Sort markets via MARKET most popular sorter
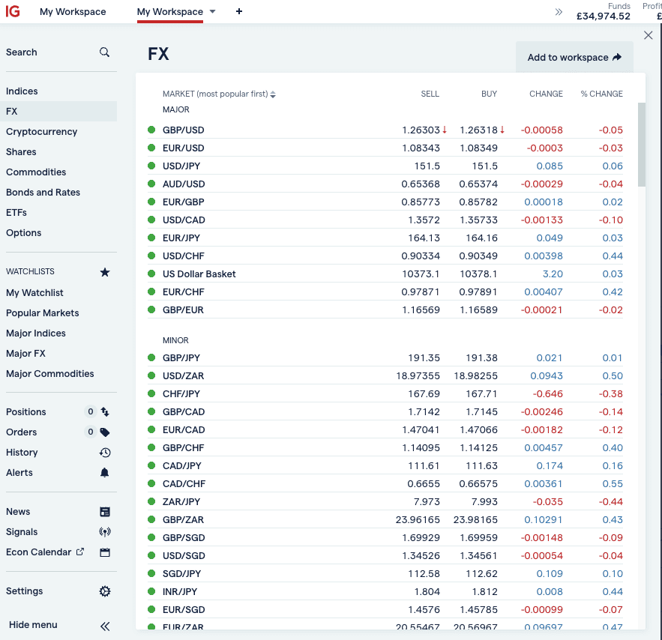 pyautogui.click(x=219, y=94)
